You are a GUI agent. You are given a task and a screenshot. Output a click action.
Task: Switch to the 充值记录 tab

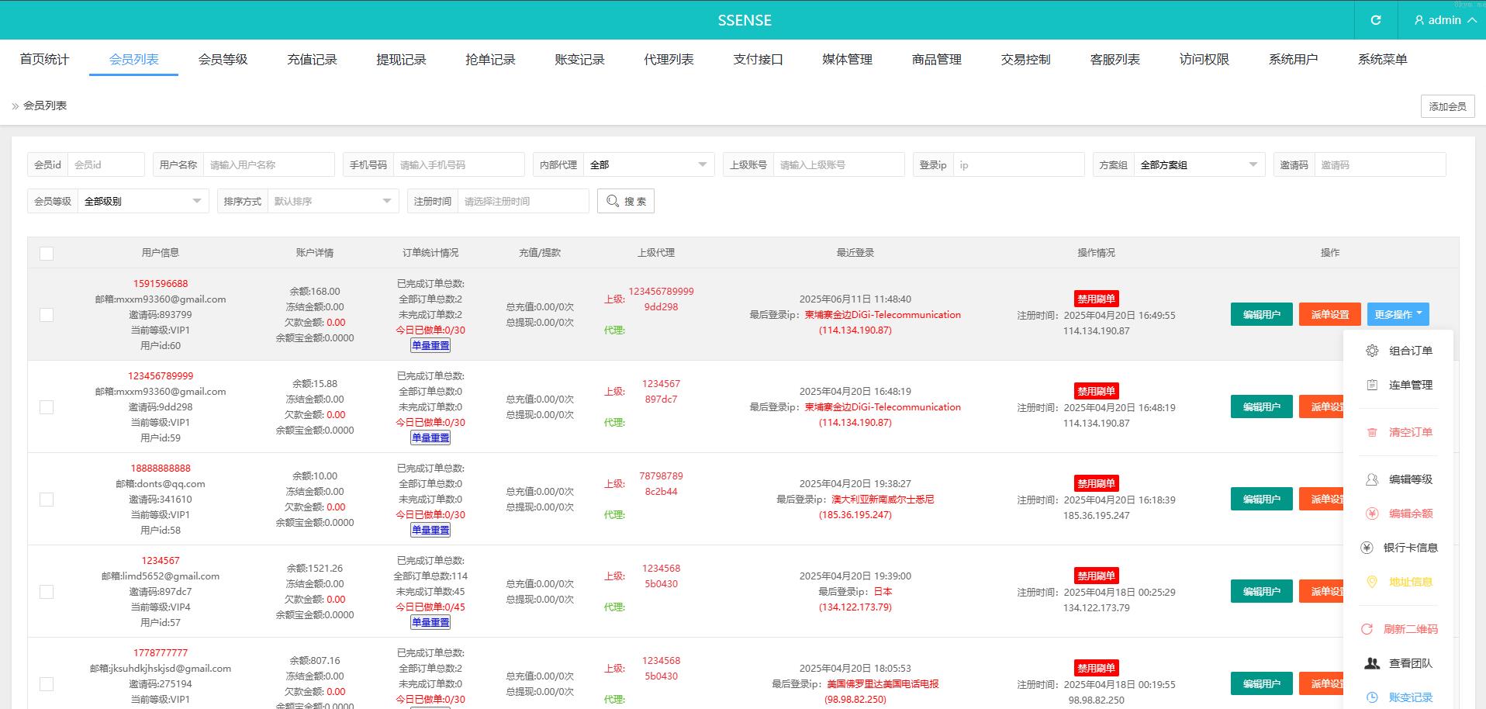312,60
